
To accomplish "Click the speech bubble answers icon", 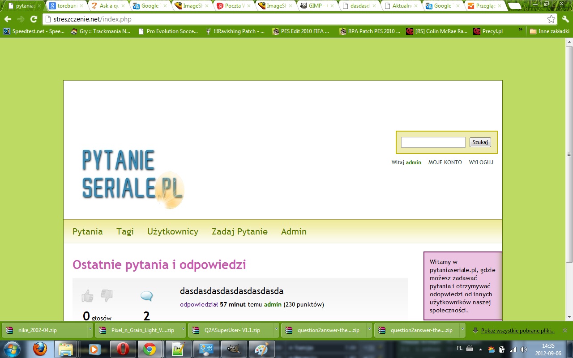I will coord(146,296).
